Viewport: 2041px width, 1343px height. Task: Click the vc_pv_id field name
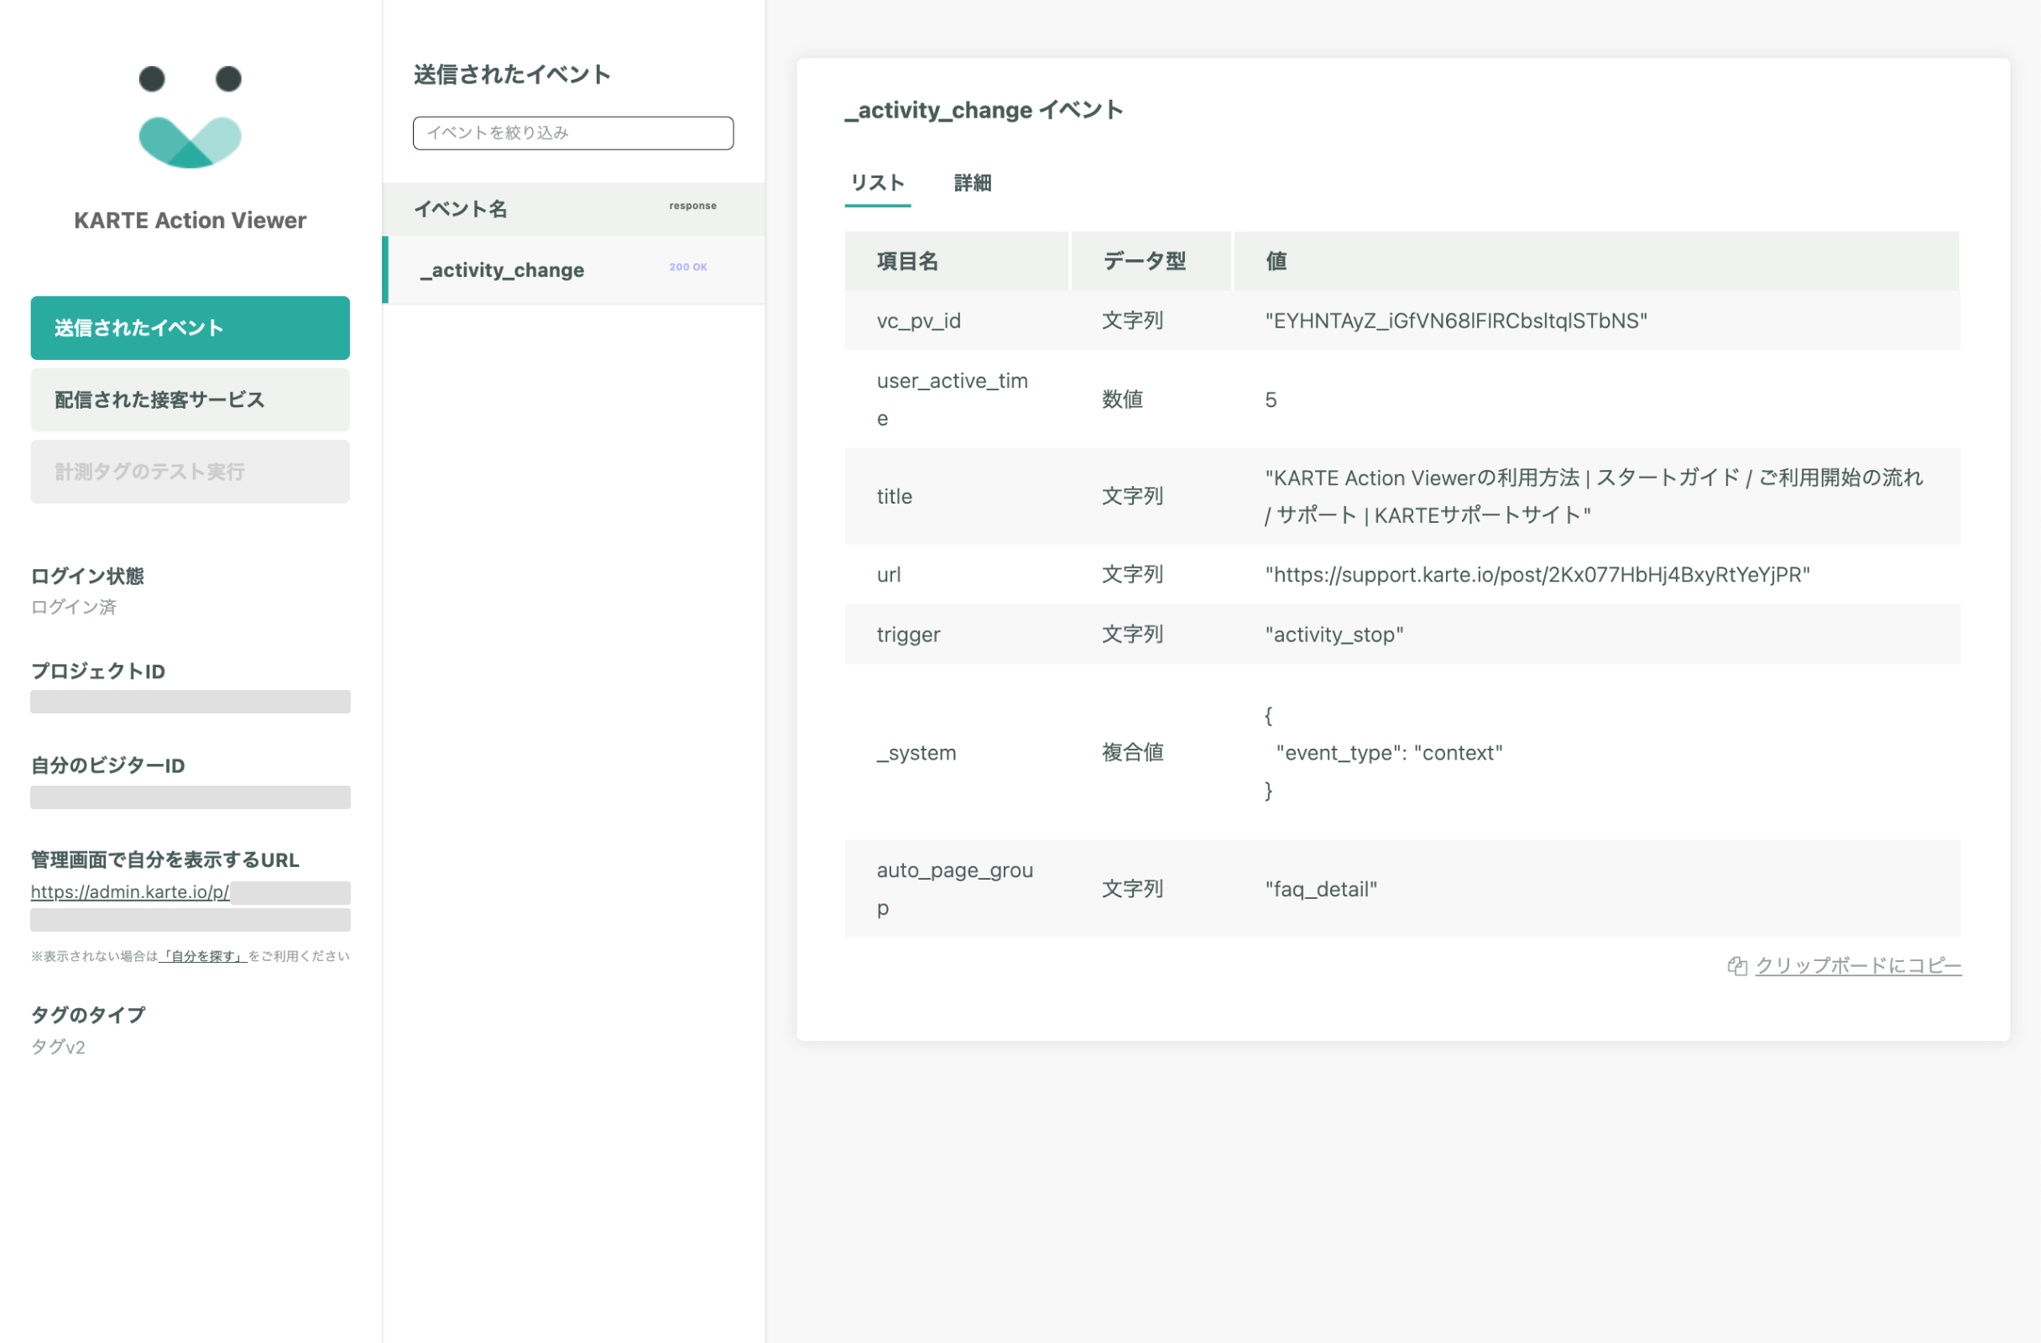click(x=918, y=321)
